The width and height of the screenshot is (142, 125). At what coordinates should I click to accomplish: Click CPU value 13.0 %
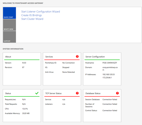pos(25,109)
